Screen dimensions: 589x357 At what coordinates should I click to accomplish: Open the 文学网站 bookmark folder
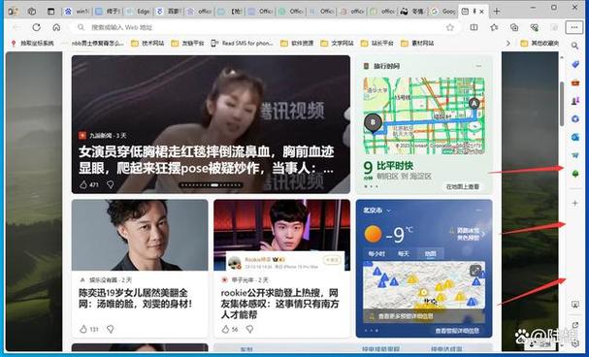coord(337,44)
